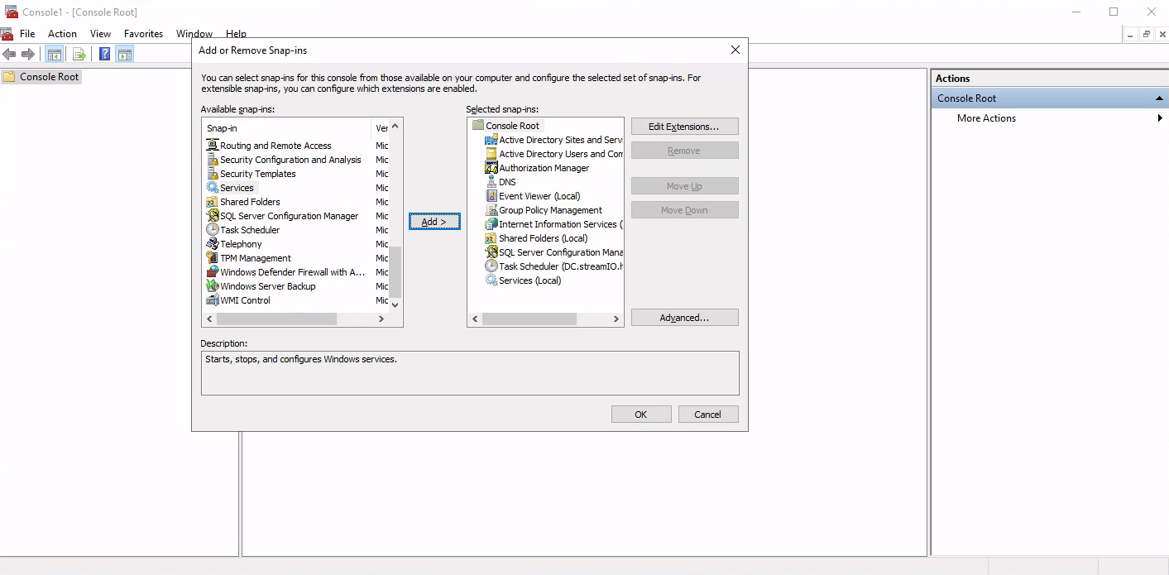Select the Windows Server Backup snap-in icon
Viewport: 1169px width, 575px height.
213,286
